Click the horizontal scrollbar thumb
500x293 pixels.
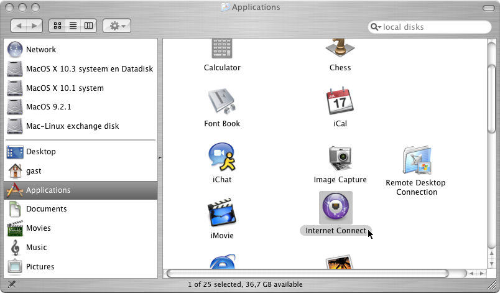pos(307,273)
